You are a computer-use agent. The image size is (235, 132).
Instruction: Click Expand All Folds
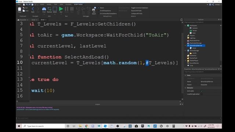(x=136, y=11)
